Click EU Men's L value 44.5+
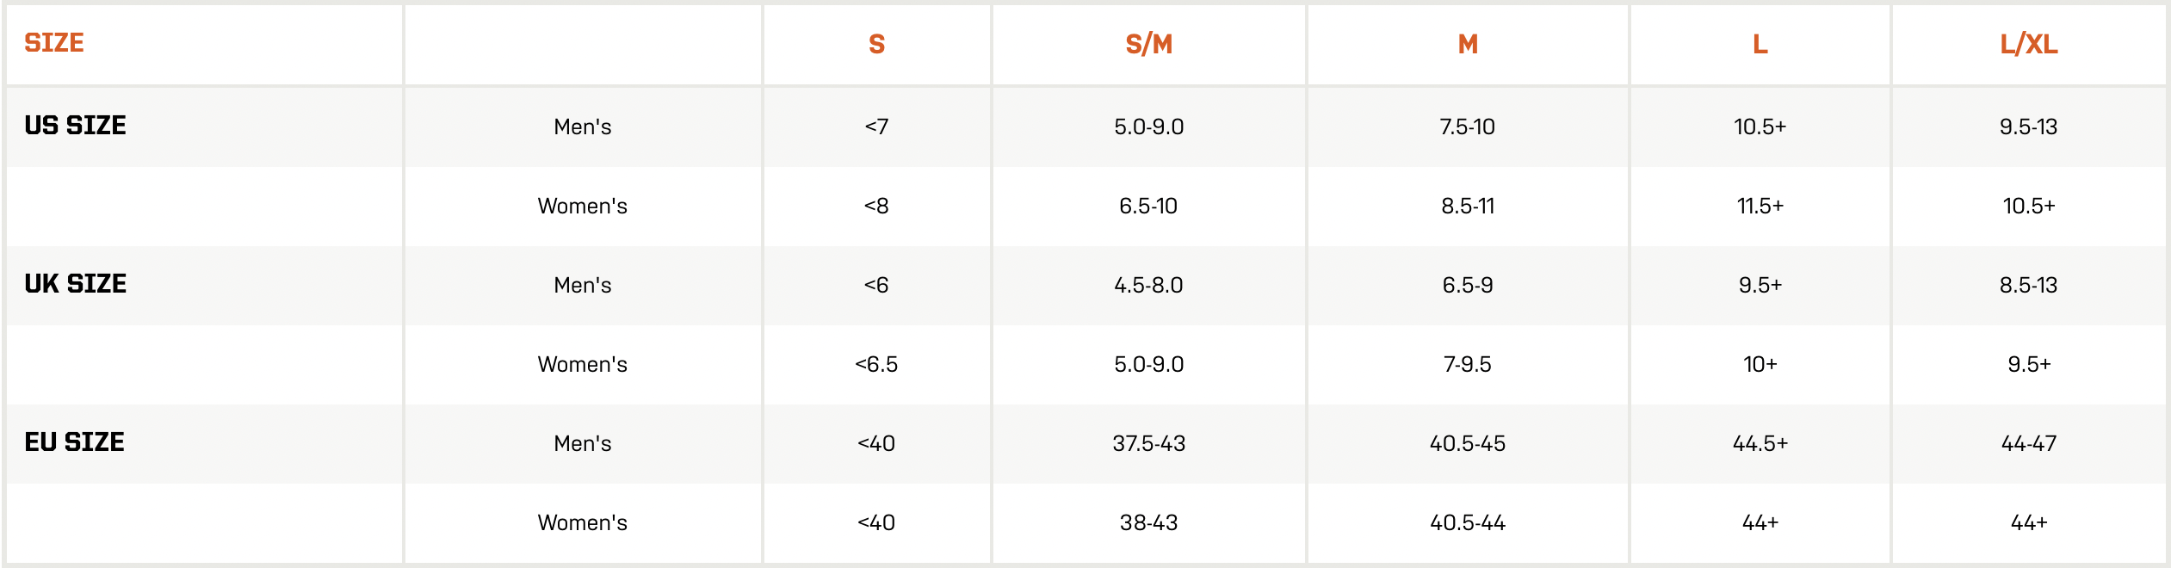The height and width of the screenshot is (568, 2171). (x=1760, y=443)
